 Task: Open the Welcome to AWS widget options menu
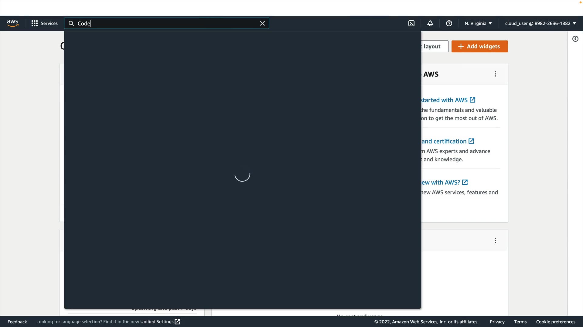point(496,74)
